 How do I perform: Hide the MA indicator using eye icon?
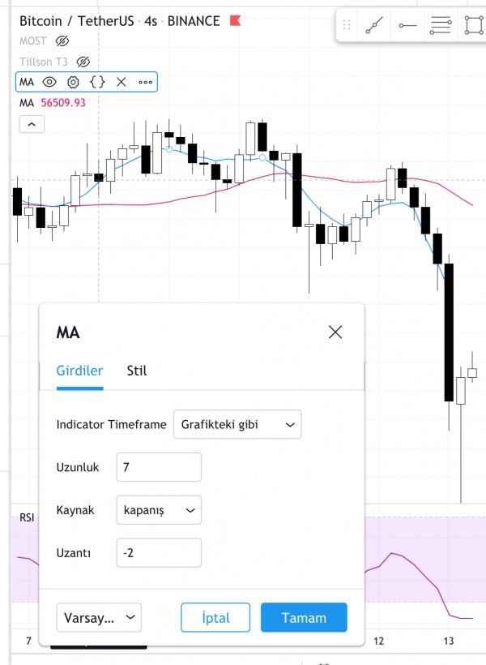49,82
